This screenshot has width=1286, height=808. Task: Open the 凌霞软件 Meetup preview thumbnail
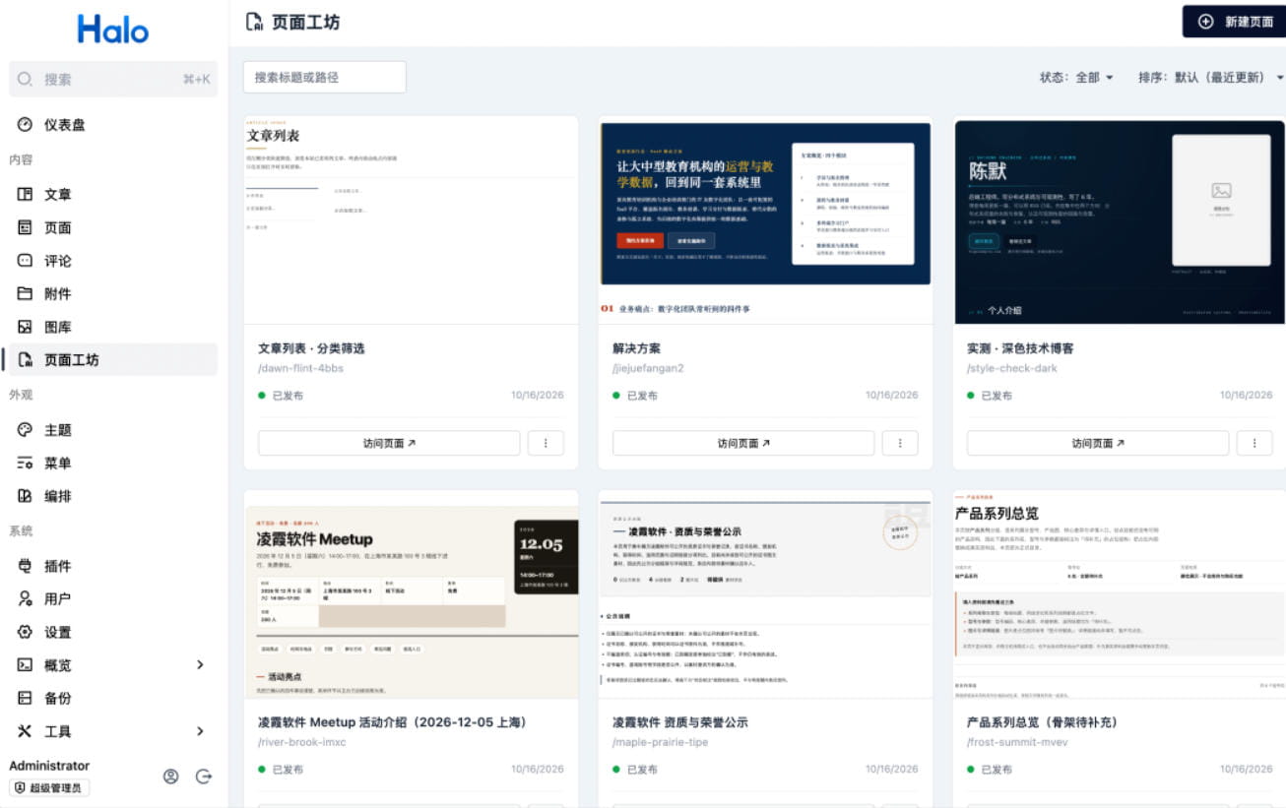coord(411,594)
